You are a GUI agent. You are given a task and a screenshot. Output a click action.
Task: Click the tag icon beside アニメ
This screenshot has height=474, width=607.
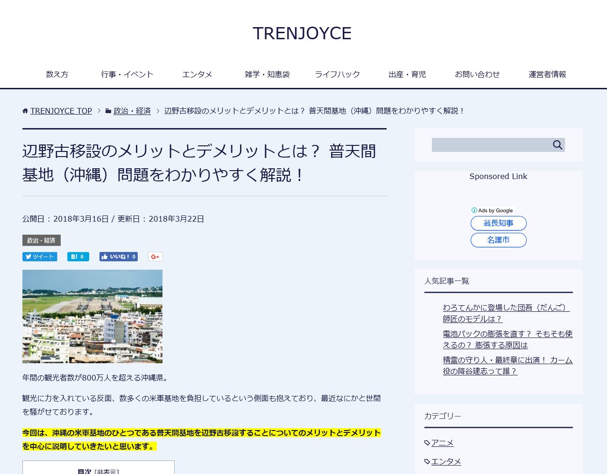(427, 443)
